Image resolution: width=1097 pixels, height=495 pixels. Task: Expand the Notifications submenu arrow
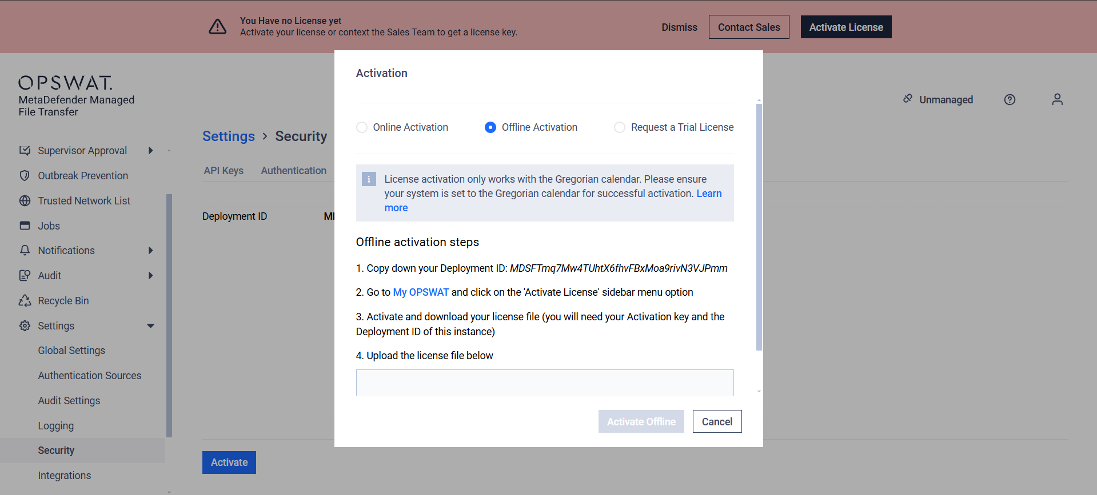151,251
